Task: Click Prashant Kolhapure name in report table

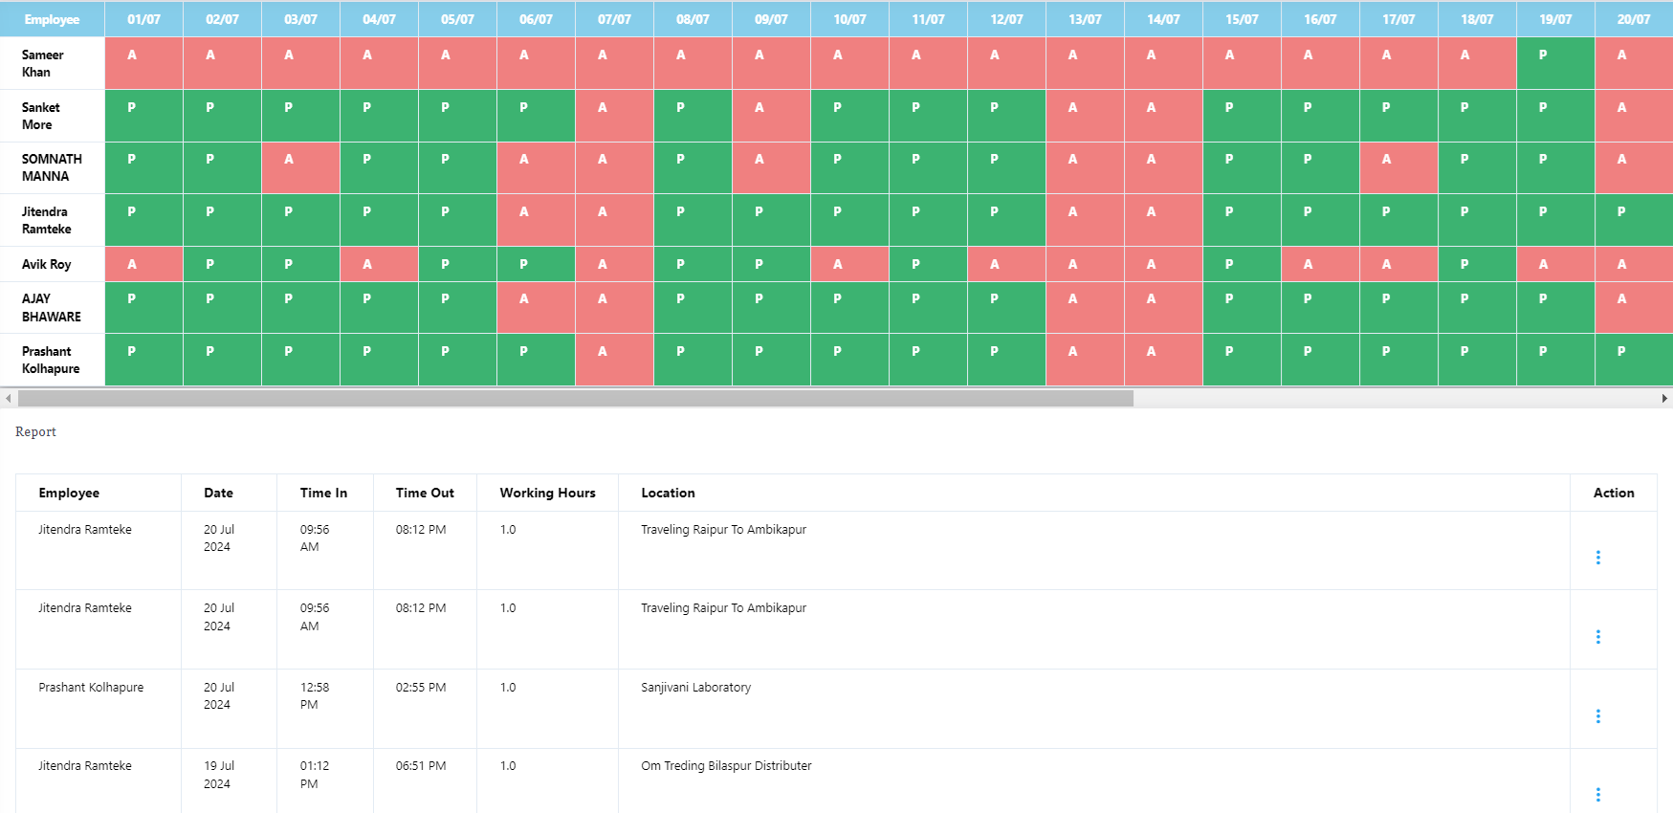Action: pyautogui.click(x=91, y=687)
